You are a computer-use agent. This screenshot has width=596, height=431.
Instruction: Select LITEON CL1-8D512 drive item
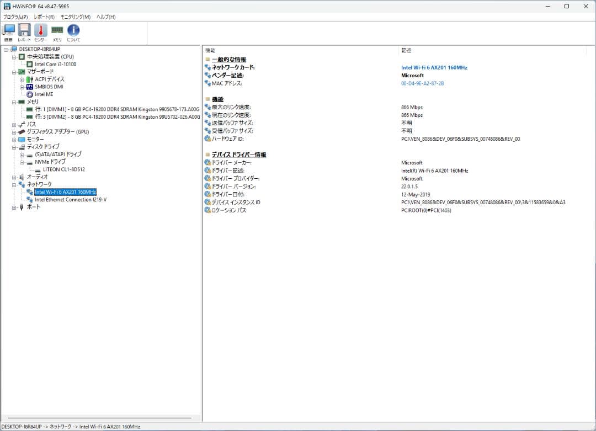point(64,169)
